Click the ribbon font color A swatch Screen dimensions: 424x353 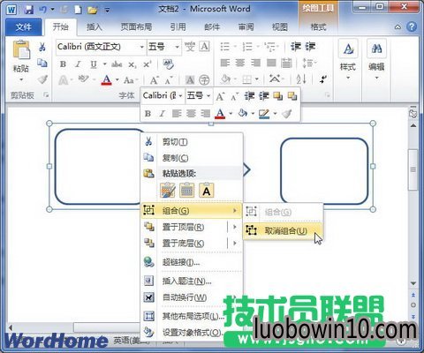point(107,79)
